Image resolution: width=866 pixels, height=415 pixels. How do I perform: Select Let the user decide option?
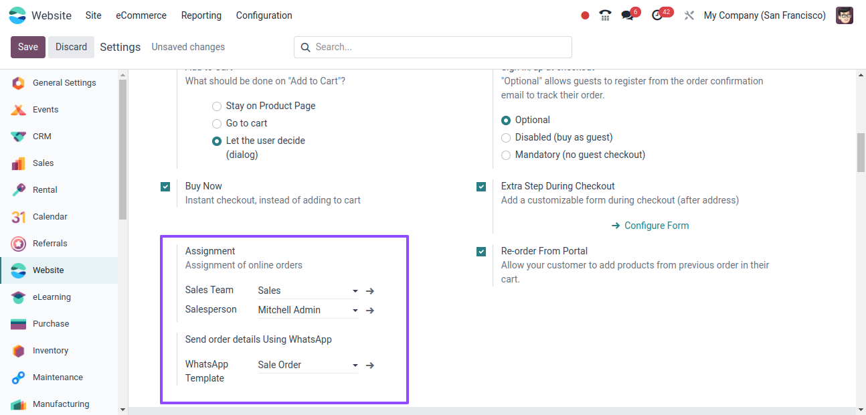pos(217,141)
